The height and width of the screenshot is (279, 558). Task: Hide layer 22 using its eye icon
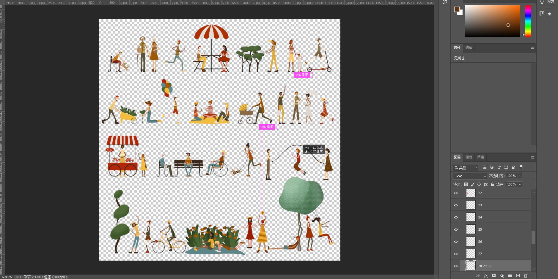pos(456,193)
